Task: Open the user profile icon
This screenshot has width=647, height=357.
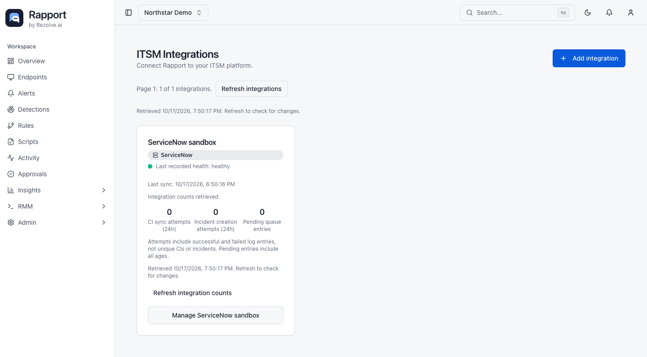Action: pyautogui.click(x=631, y=13)
